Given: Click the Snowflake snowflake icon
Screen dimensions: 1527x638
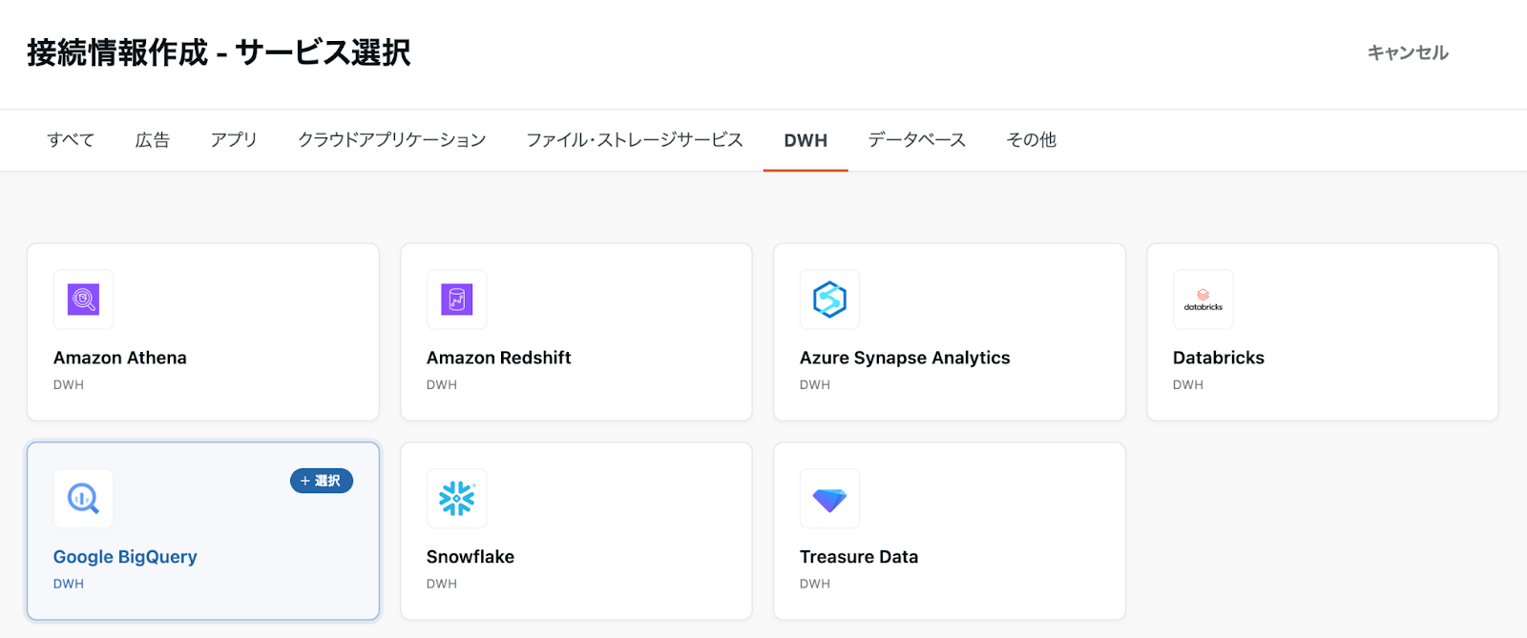Looking at the screenshot, I should 456,498.
